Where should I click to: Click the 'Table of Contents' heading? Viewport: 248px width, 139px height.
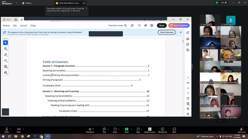pyautogui.click(x=55, y=62)
